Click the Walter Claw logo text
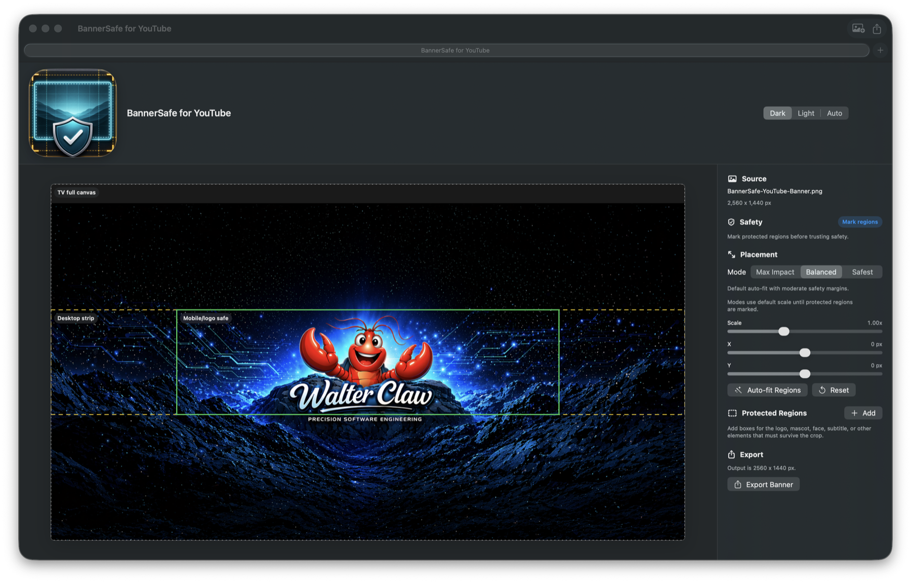 click(361, 396)
